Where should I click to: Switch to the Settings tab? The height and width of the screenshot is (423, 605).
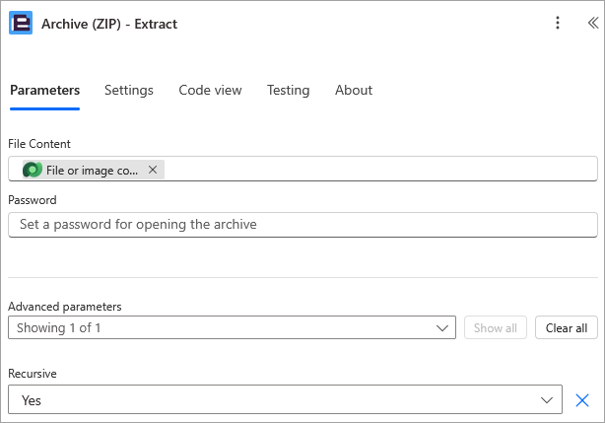click(129, 90)
